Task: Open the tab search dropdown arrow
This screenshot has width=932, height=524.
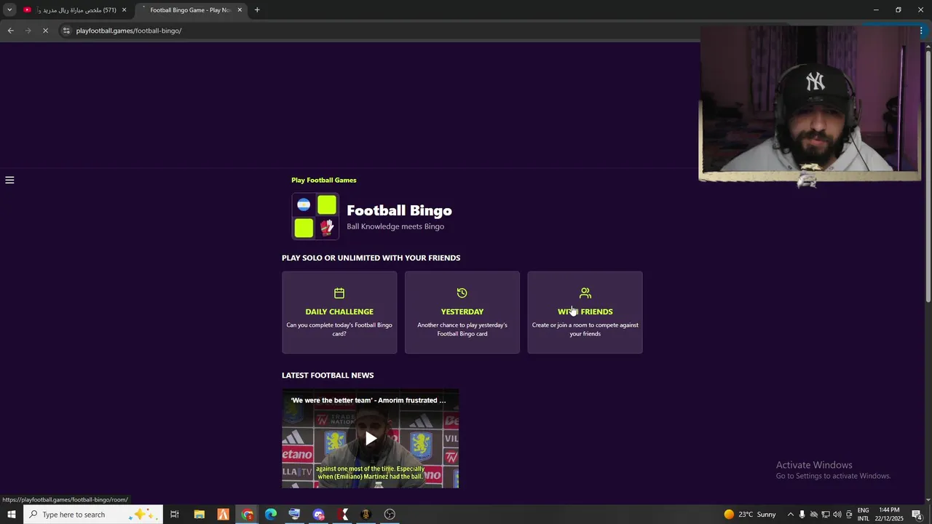Action: tap(9, 10)
